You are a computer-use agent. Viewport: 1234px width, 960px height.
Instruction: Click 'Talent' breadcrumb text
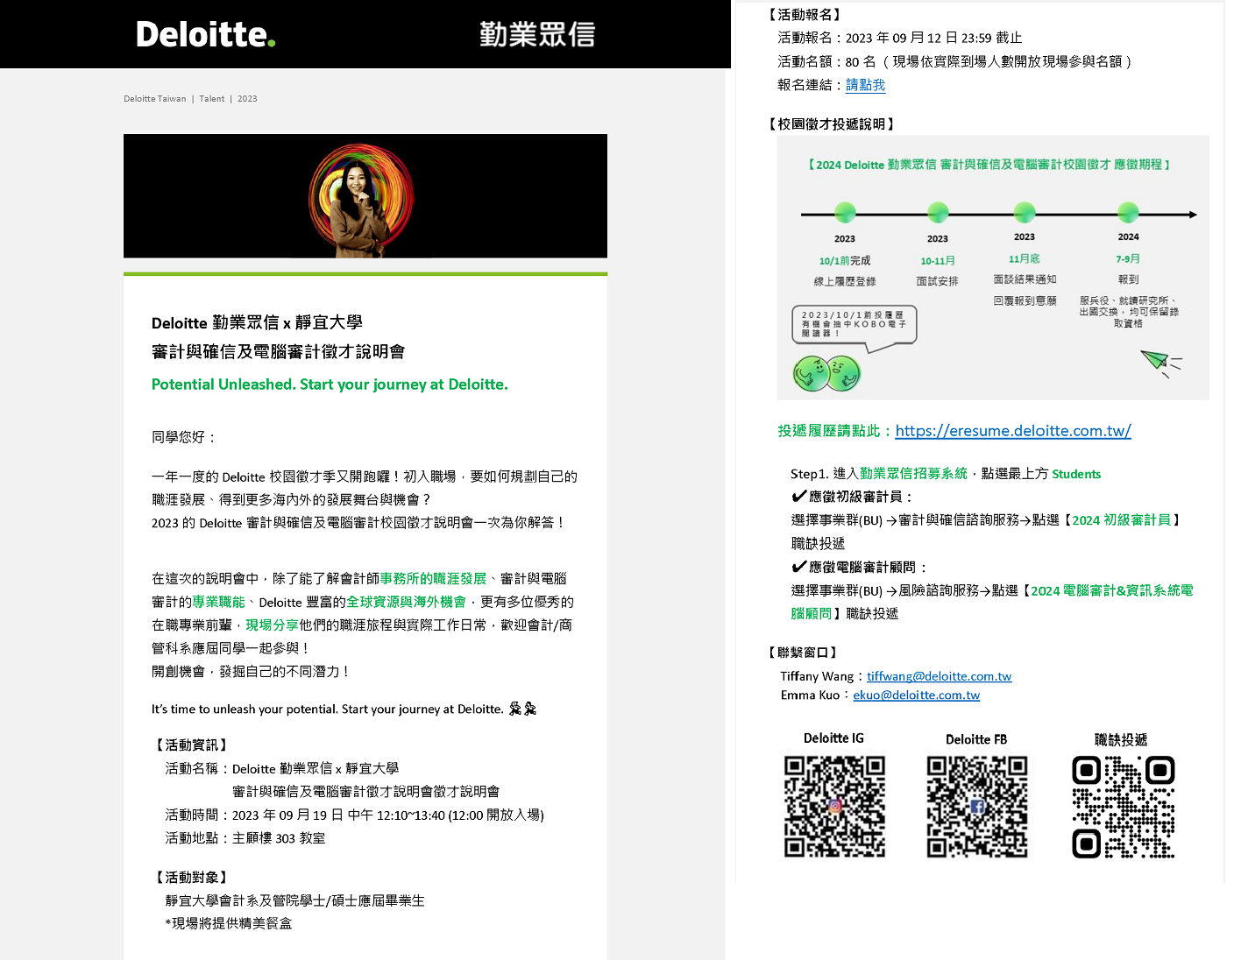pyautogui.click(x=212, y=99)
